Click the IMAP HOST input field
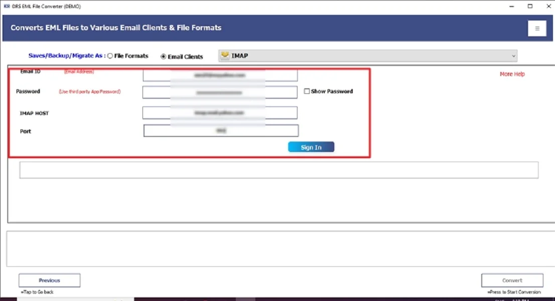The image size is (555, 301). tap(220, 112)
